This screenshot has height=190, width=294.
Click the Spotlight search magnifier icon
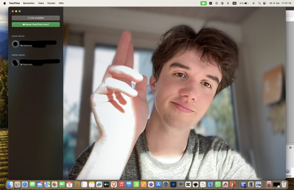pos(259,3)
